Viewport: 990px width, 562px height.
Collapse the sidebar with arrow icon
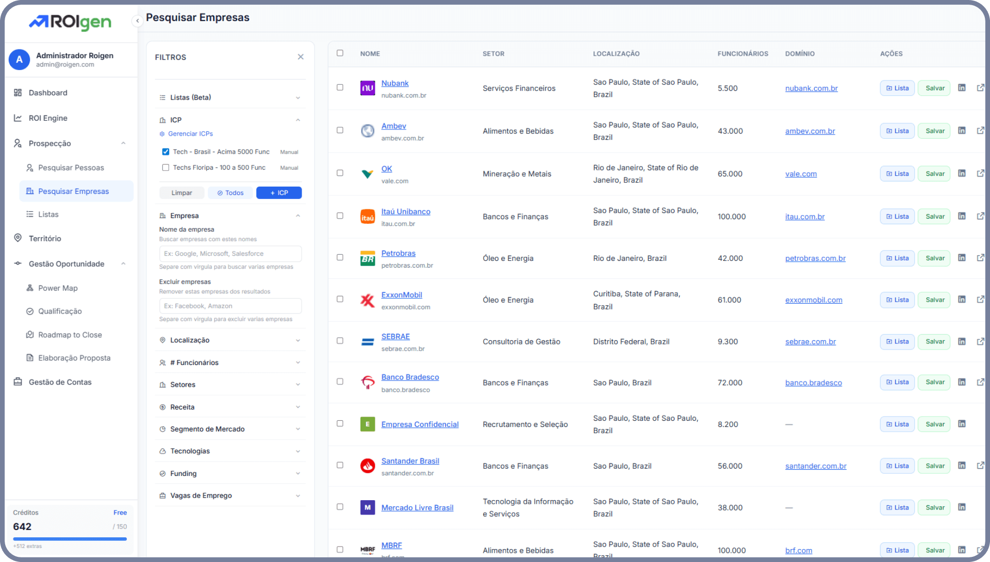coord(137,21)
